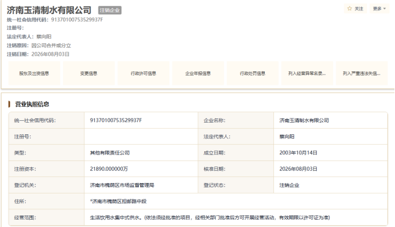Click the 注销企业 status badge near title

pos(110,10)
